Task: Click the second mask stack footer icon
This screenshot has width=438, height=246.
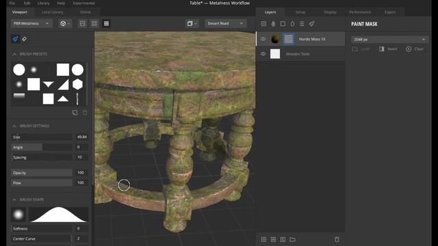Action: tap(273, 239)
